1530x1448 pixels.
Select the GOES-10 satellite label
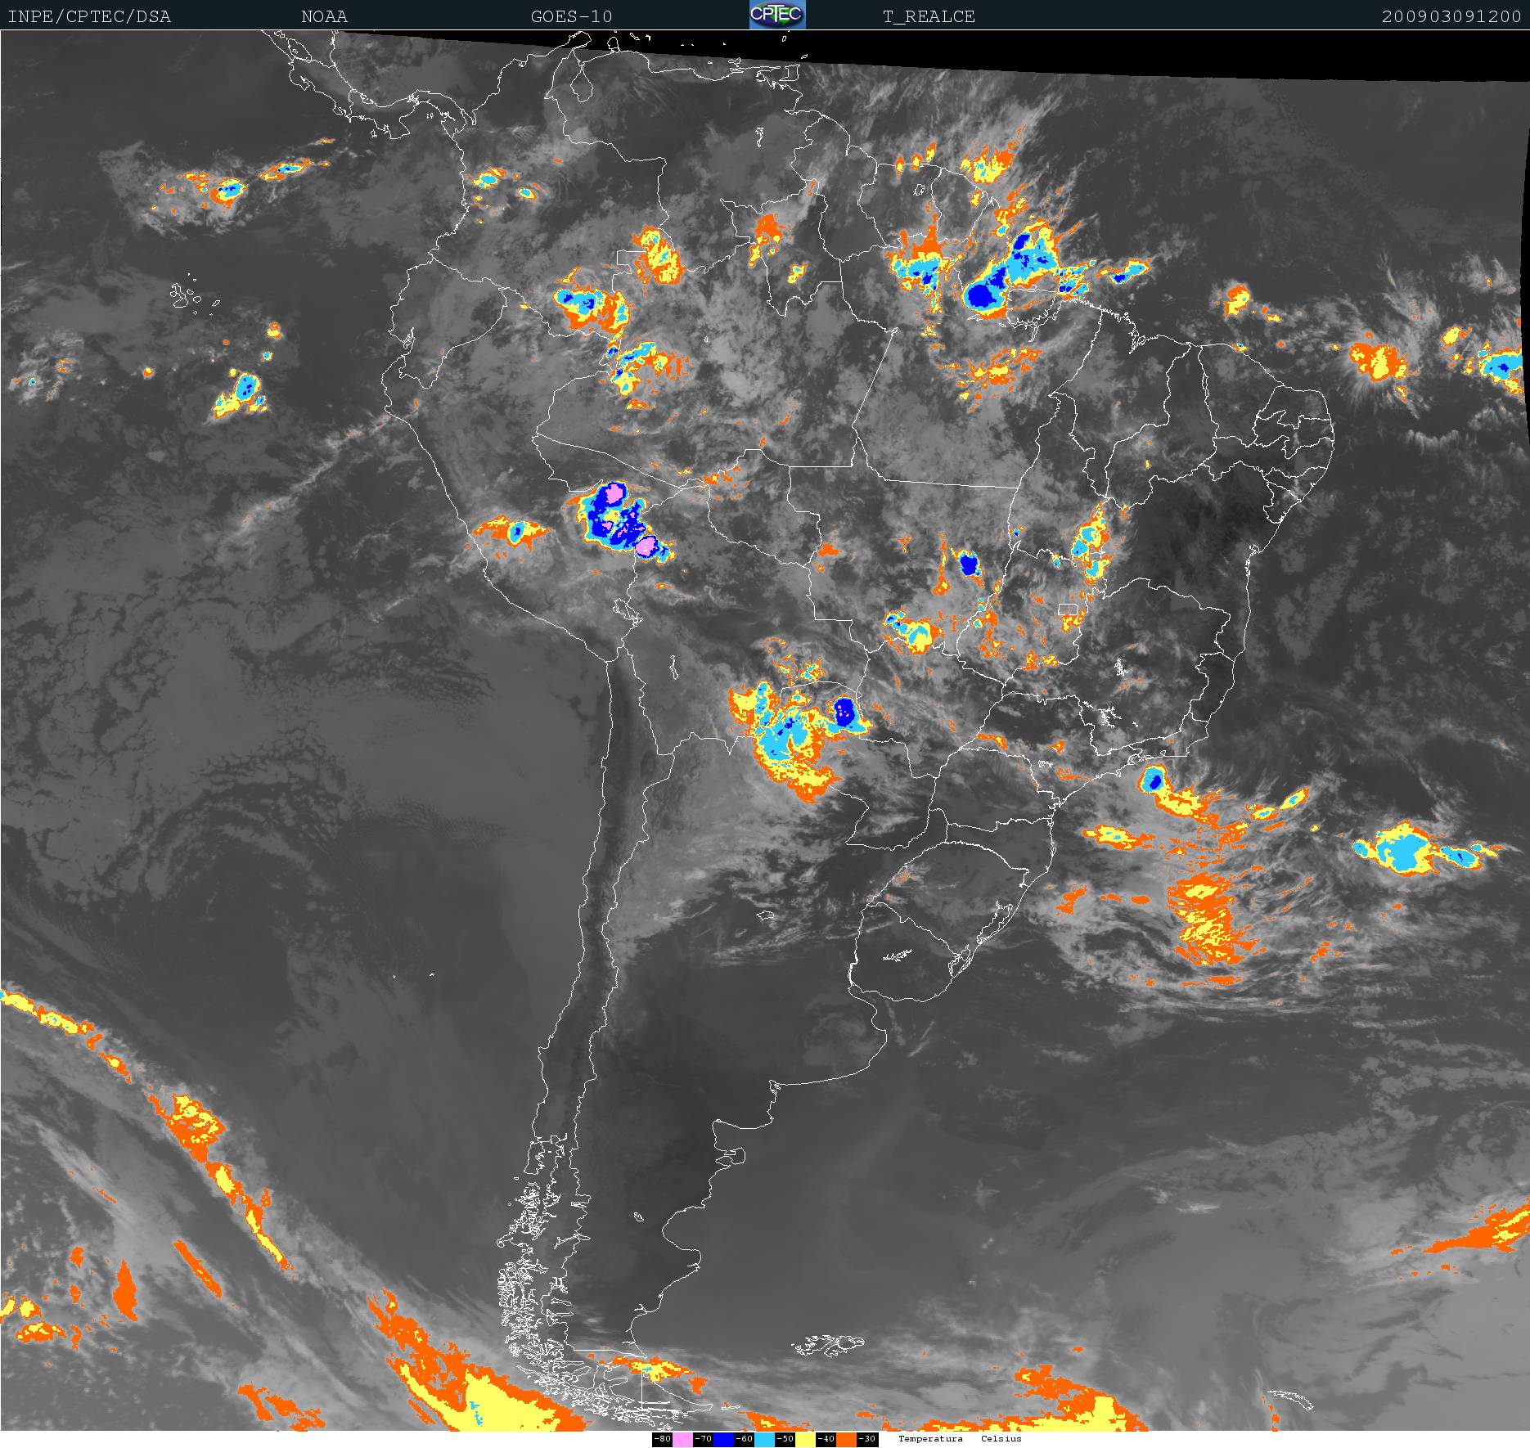[x=571, y=16]
